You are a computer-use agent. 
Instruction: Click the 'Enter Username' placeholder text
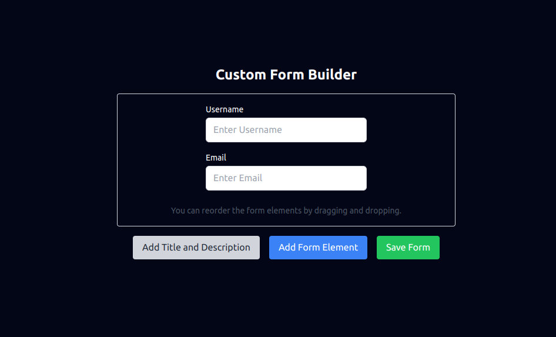tap(247, 130)
